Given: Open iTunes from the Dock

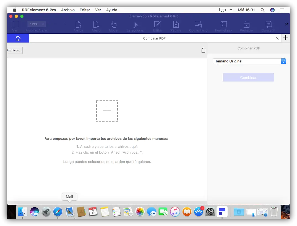Looking at the screenshot, I should click(x=175, y=211).
